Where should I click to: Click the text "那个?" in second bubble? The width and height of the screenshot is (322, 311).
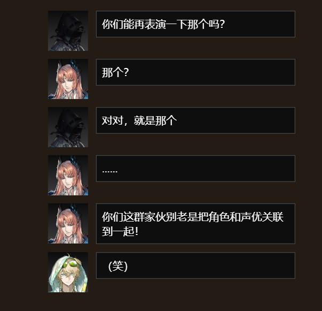tap(115, 72)
